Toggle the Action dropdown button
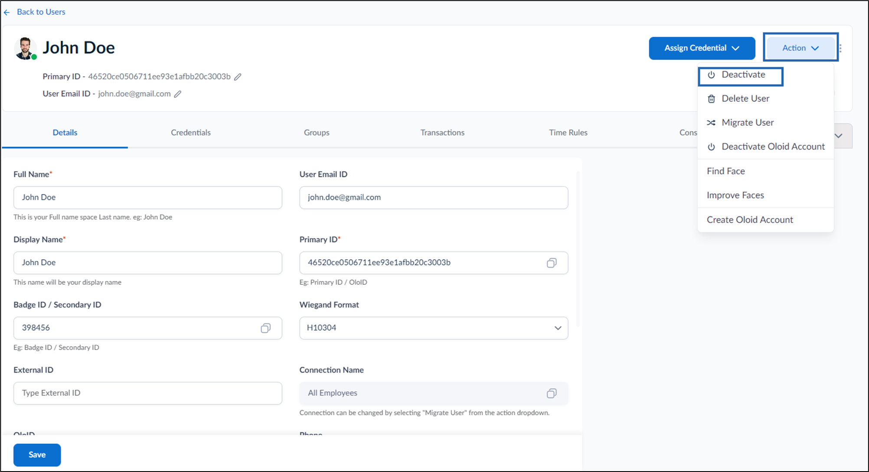 point(800,48)
